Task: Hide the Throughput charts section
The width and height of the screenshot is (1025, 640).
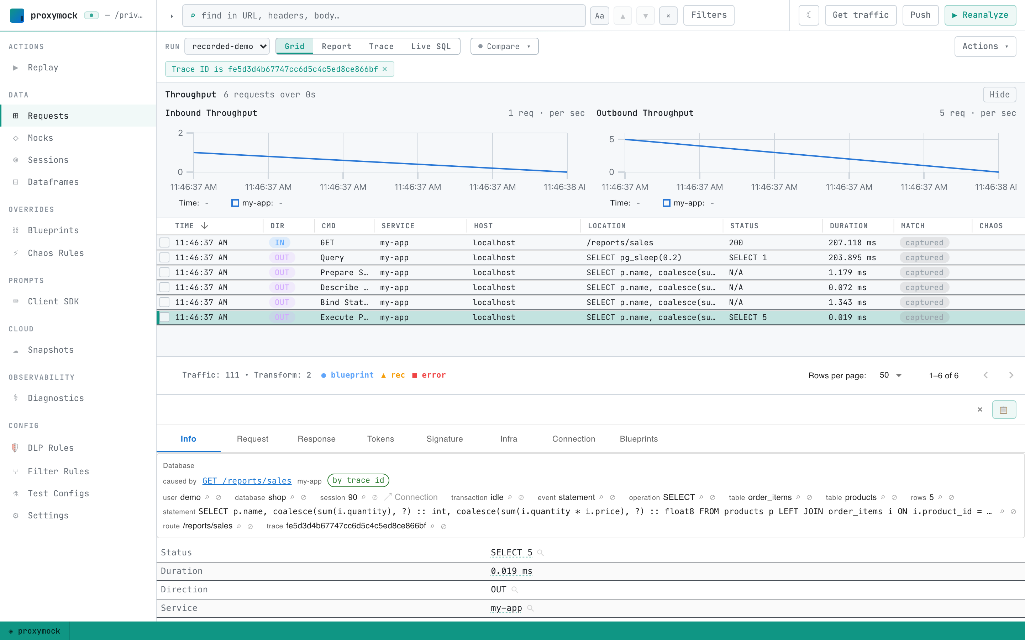Action: click(x=999, y=94)
